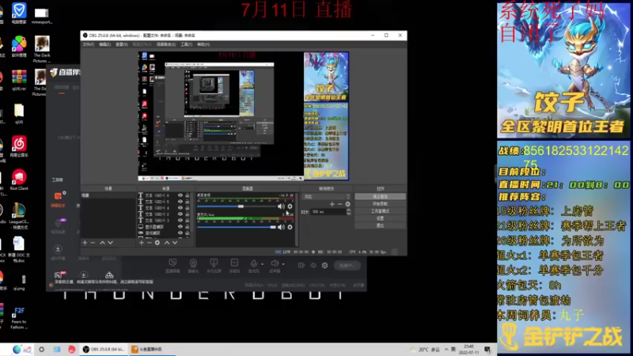
Task: Add a new scene with the plus icon
Action: tap(85, 243)
